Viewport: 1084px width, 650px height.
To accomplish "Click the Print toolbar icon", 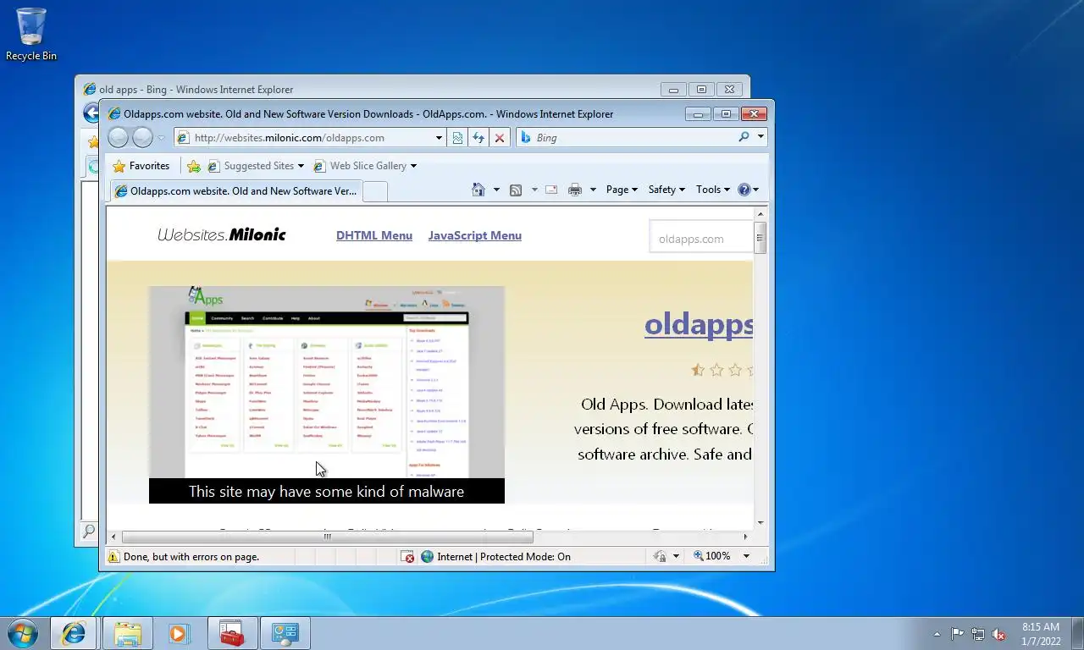I will coord(575,190).
